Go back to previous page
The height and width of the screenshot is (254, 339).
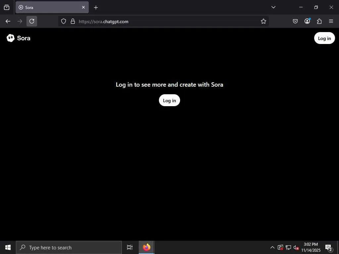[x=8, y=21]
